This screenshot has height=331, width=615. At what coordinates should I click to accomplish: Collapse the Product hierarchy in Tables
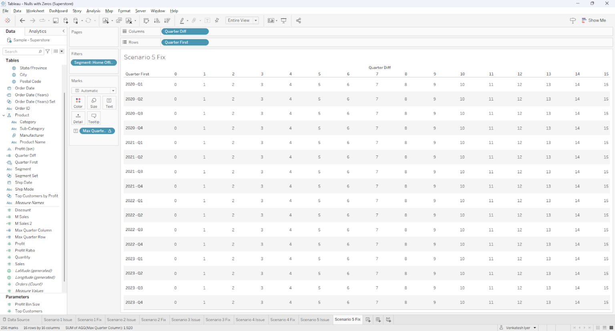click(4, 115)
